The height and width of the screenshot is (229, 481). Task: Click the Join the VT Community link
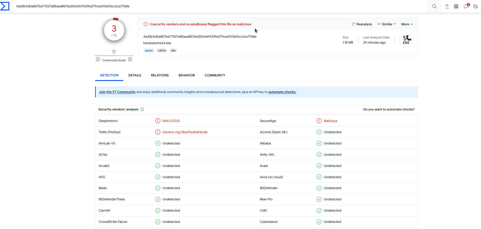(117, 92)
